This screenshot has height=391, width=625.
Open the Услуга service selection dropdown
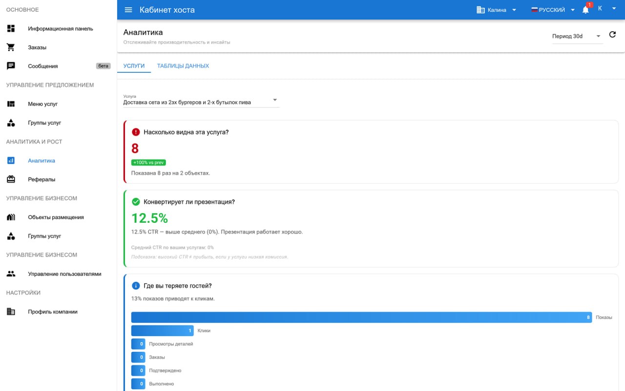click(201, 100)
